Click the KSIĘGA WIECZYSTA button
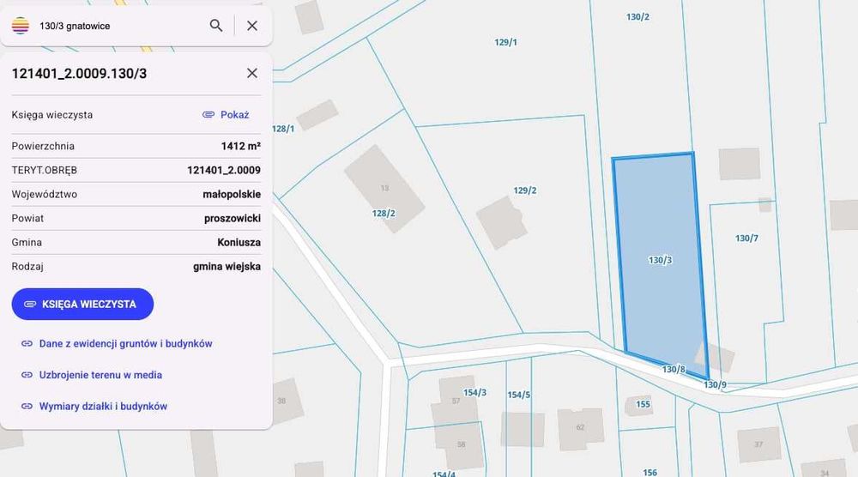Viewport: 858px width, 477px height. pos(82,305)
